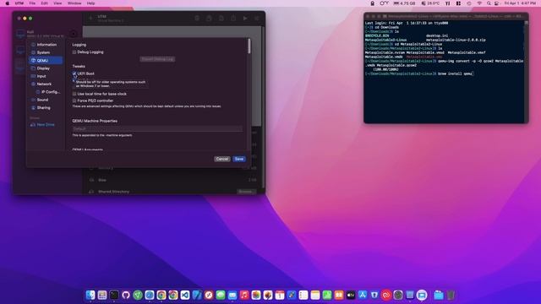Enable the Debug Logging checkbox
The height and width of the screenshot is (304, 541).
[x=74, y=52]
